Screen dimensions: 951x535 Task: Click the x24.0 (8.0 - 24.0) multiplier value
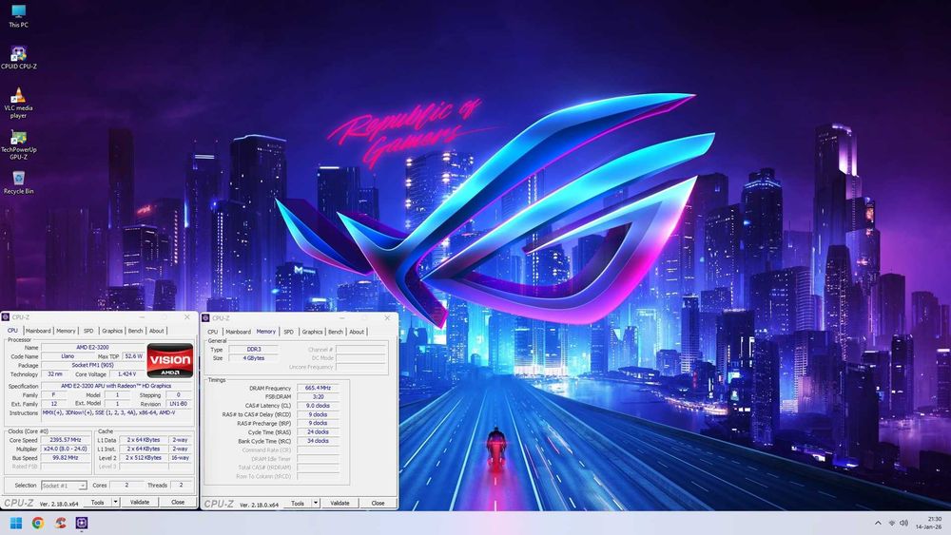point(66,449)
